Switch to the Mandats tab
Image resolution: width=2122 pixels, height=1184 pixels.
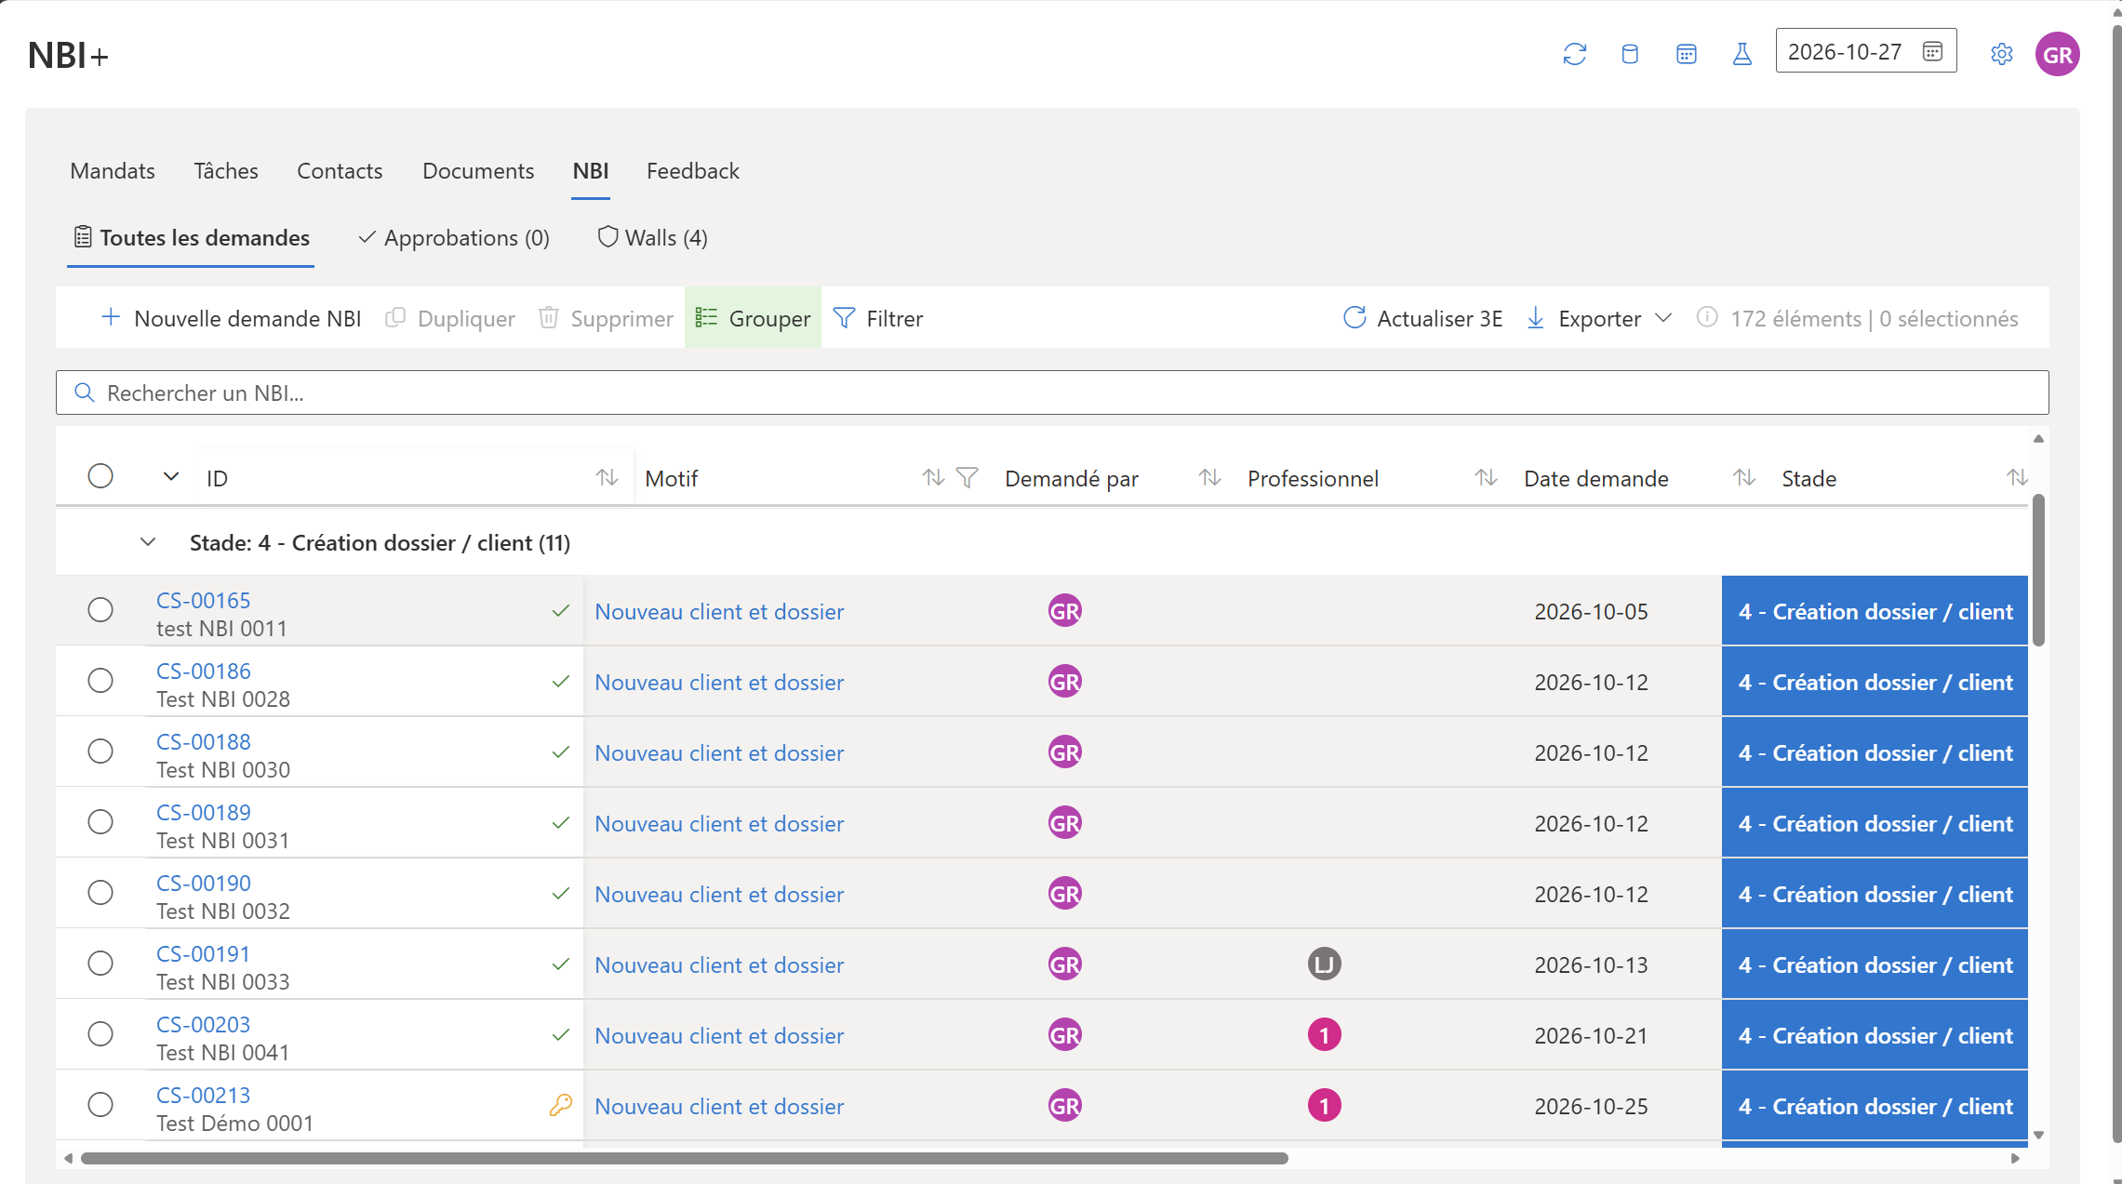pyautogui.click(x=113, y=171)
